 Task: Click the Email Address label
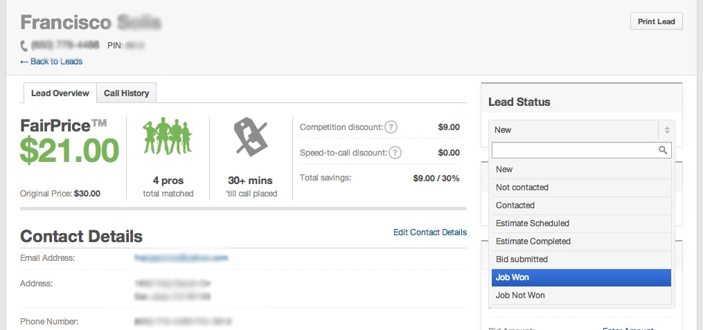click(48, 258)
